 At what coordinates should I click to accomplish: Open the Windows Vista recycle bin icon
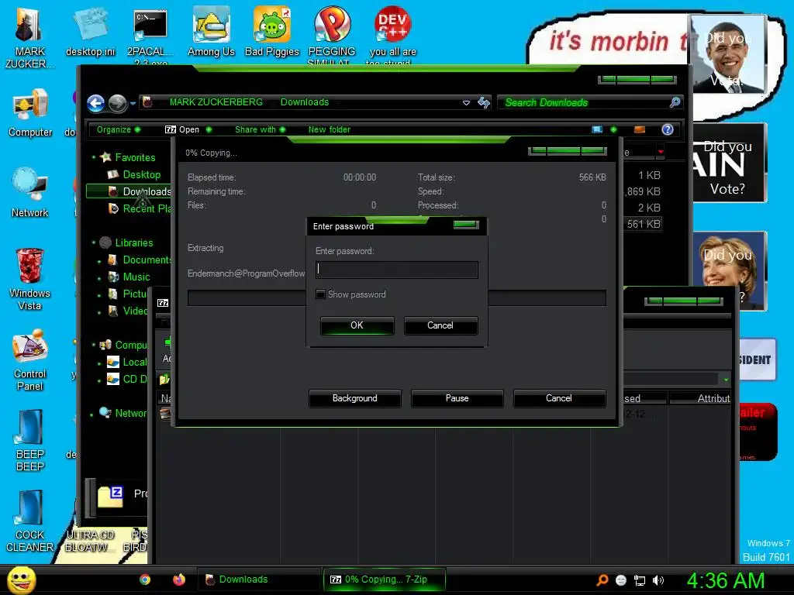pyautogui.click(x=30, y=279)
